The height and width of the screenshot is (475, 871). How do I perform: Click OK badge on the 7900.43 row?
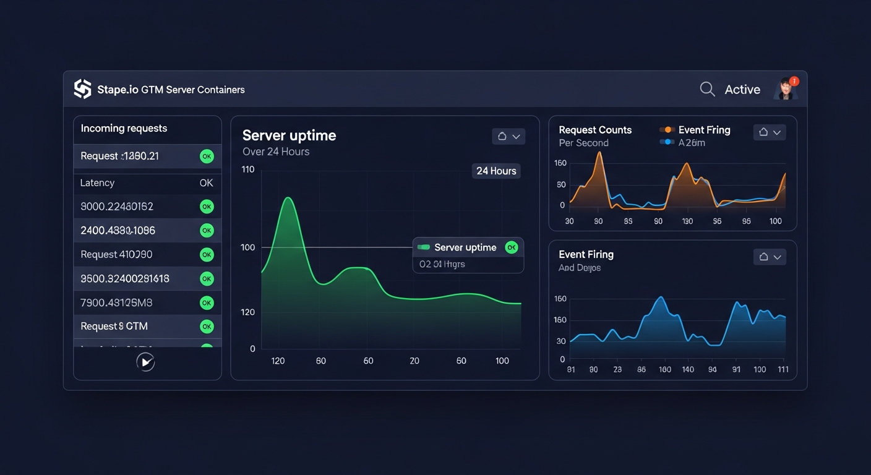click(x=207, y=303)
